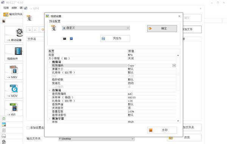This screenshot has width=227, height=144.
Task: Click the settings list scroll-up arrow
Action: [x=178, y=55]
